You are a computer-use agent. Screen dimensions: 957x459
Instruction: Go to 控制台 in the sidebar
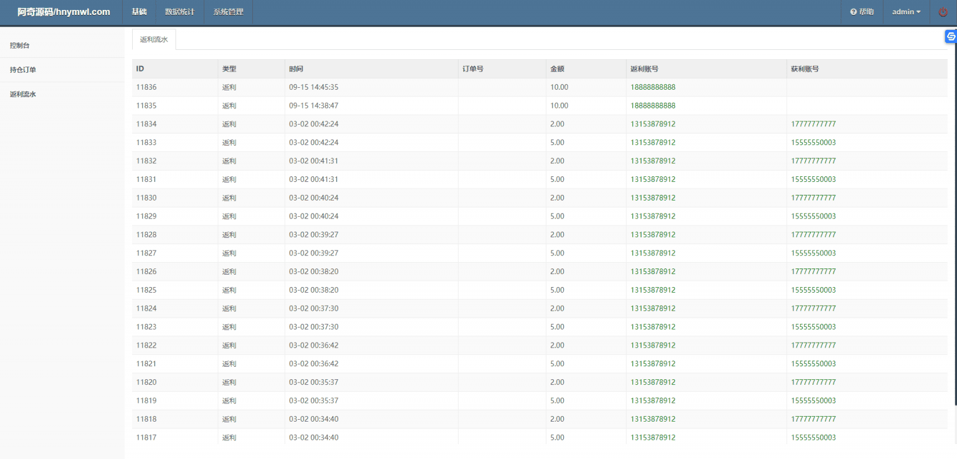coord(20,45)
